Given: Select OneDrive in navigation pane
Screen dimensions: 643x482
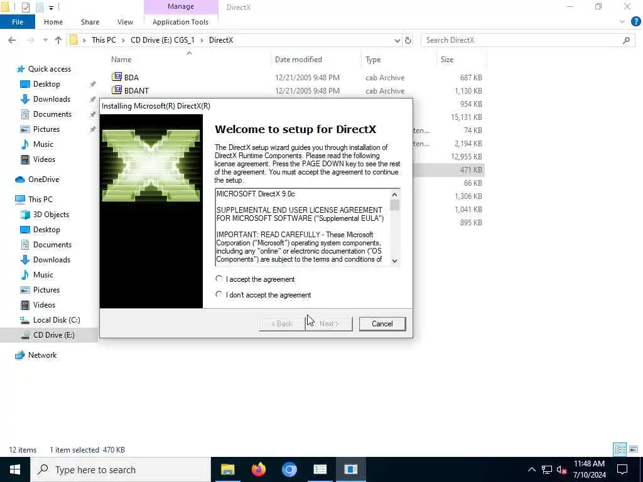Looking at the screenshot, I should [43, 179].
